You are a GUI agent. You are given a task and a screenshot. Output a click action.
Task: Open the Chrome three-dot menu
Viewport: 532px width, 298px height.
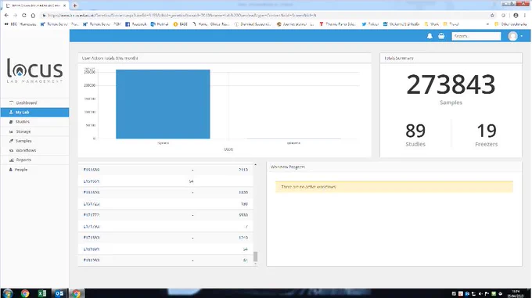pyautogui.click(x=525, y=16)
